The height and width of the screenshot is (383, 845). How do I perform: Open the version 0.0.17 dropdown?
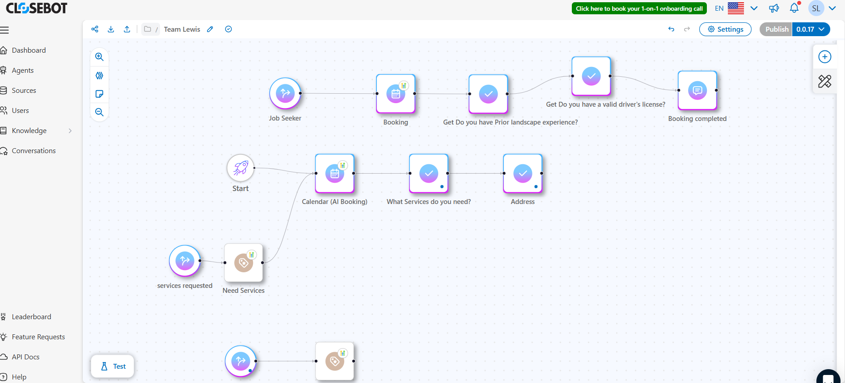point(811,29)
